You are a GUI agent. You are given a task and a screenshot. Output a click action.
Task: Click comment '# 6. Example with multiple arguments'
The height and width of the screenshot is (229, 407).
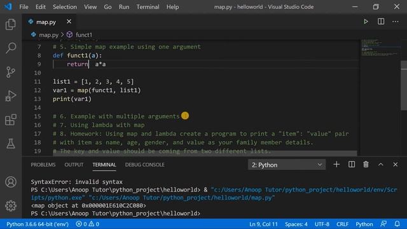(x=116, y=116)
